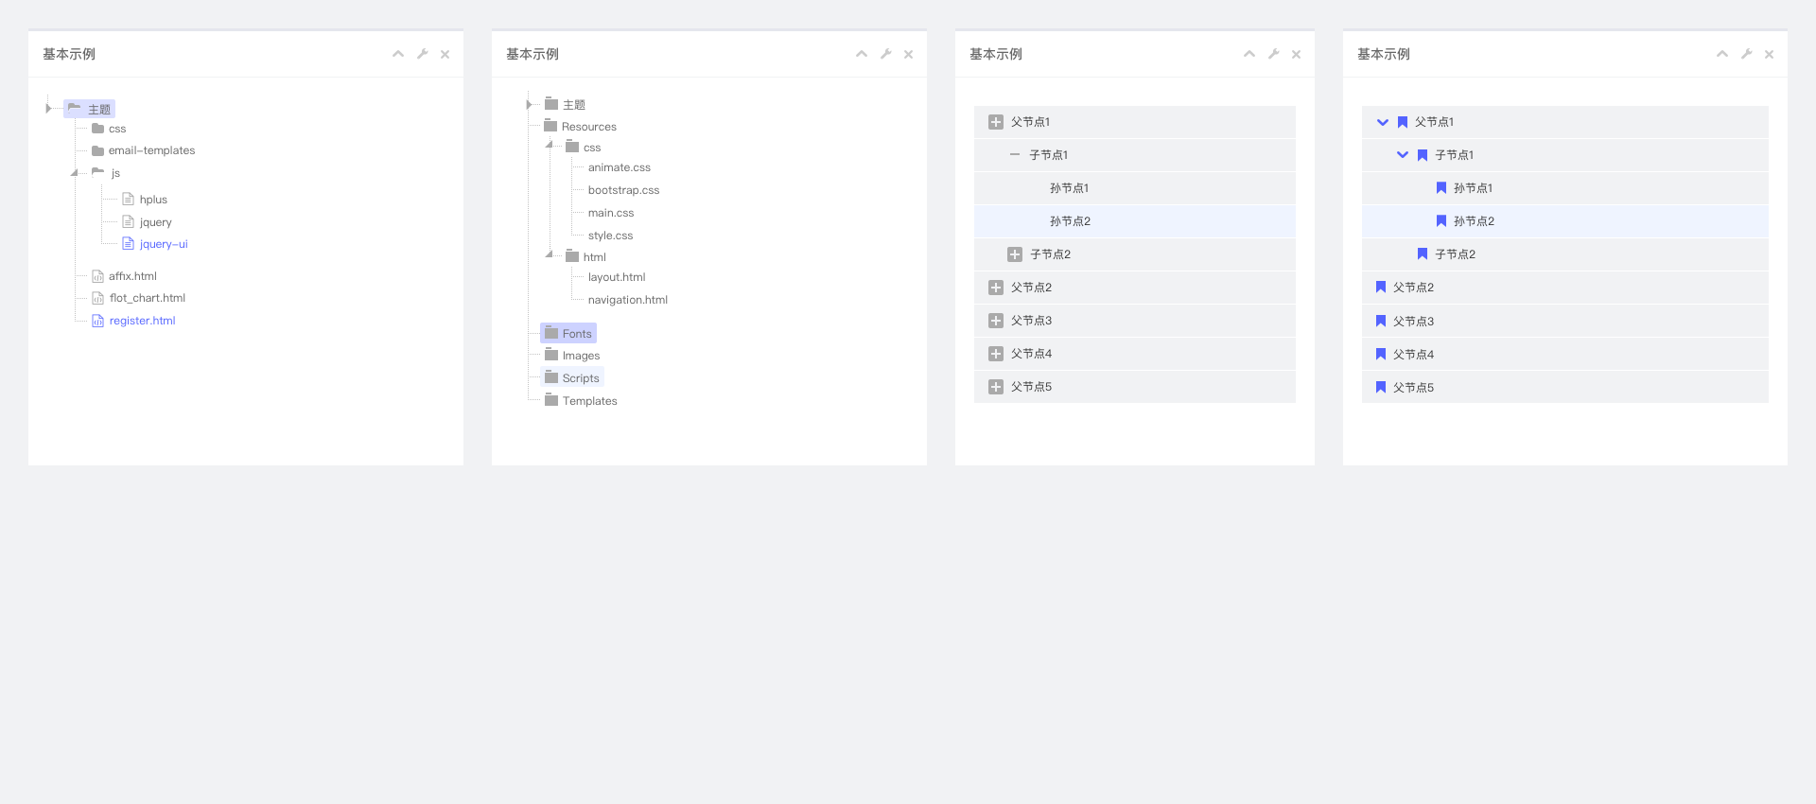Click the file icon beside hplus
This screenshot has width=1816, height=804.
[x=128, y=199]
